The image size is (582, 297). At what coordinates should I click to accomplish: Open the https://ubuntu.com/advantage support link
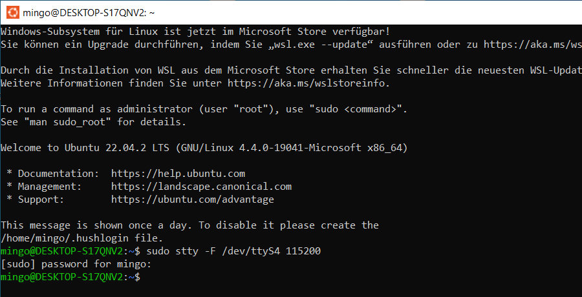pos(192,200)
